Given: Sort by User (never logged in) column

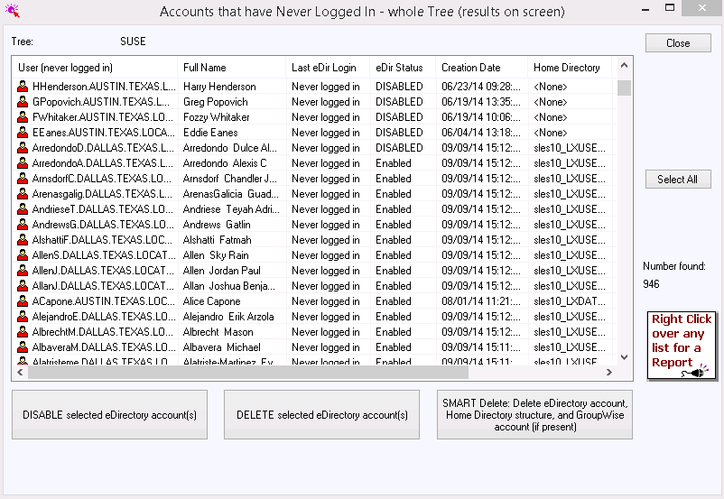Looking at the screenshot, I should click(x=95, y=68).
